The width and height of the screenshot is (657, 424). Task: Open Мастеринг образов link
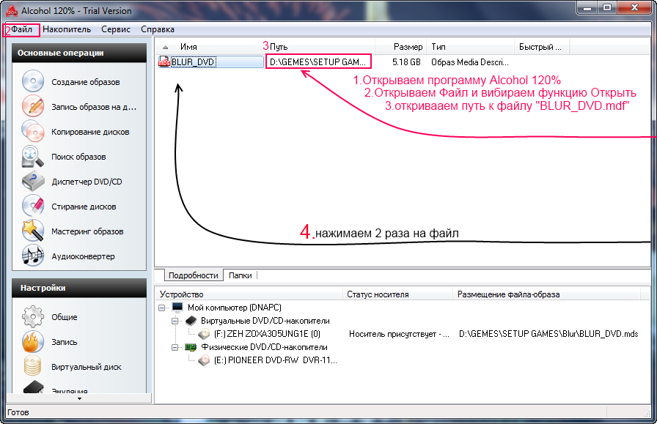pos(87,231)
